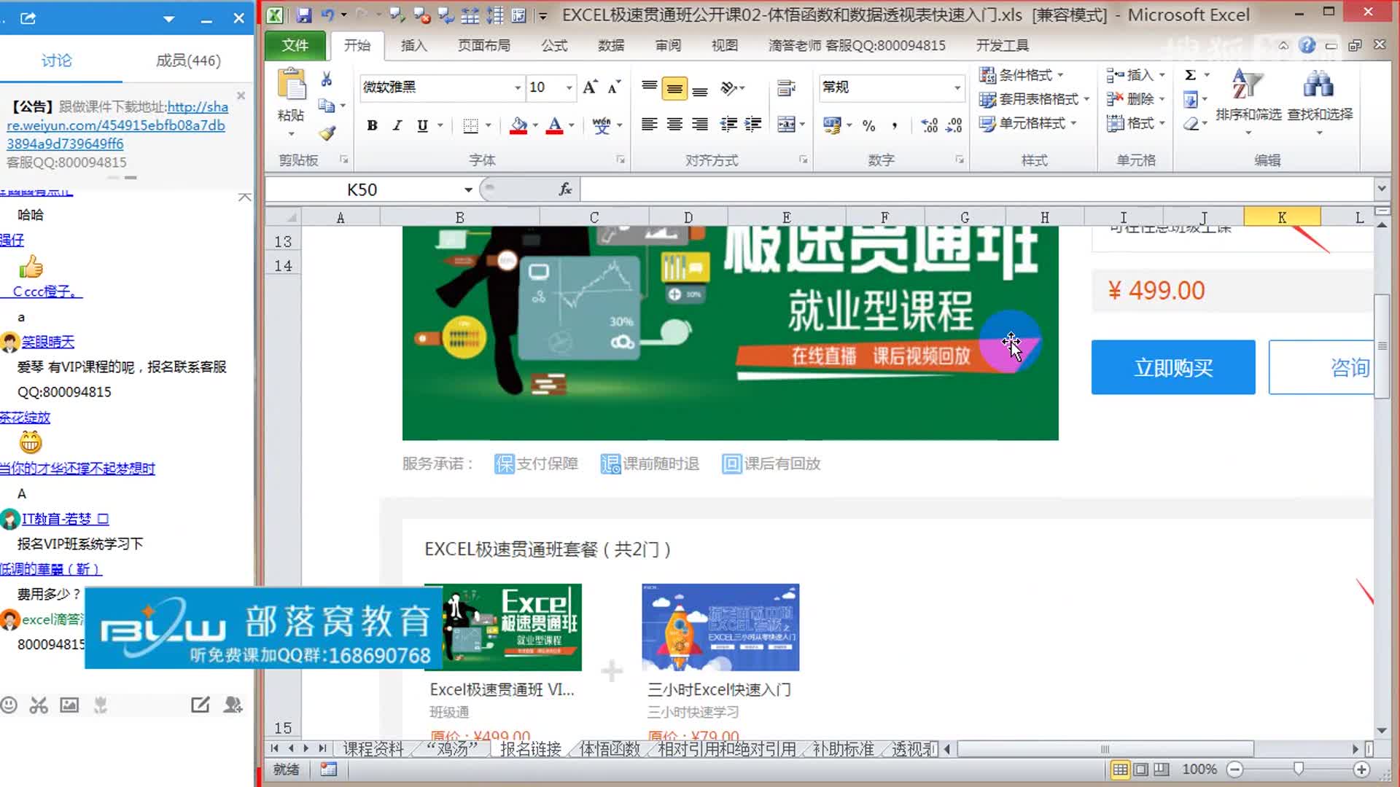The width and height of the screenshot is (1400, 787).
Task: Center text horizontally
Action: (x=674, y=125)
